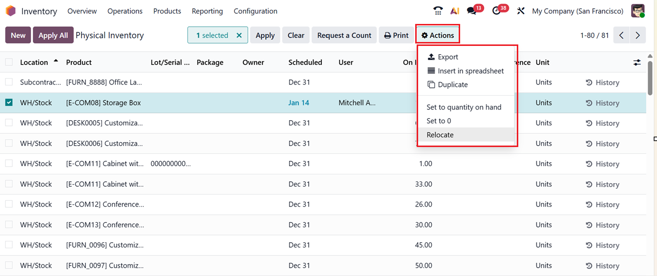This screenshot has height=276, width=657.
Task: Open the VoIP phone icon
Action: pyautogui.click(x=438, y=11)
